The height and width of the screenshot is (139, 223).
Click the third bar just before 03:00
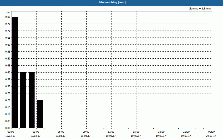[31, 100]
